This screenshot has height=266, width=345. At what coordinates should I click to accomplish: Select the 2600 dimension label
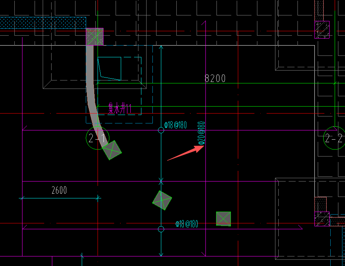click(59, 190)
